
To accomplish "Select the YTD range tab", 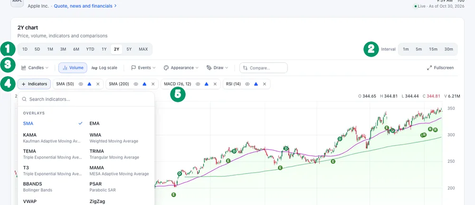I will [90, 49].
